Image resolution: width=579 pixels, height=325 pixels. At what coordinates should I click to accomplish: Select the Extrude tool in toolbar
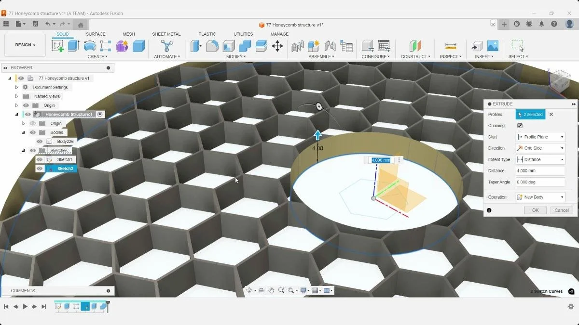(x=73, y=46)
